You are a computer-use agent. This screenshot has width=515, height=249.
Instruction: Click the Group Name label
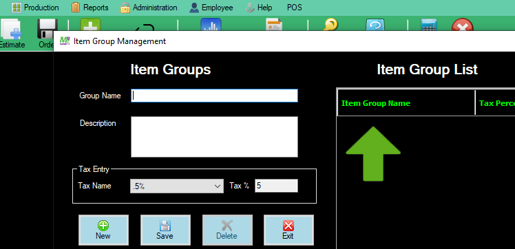100,96
